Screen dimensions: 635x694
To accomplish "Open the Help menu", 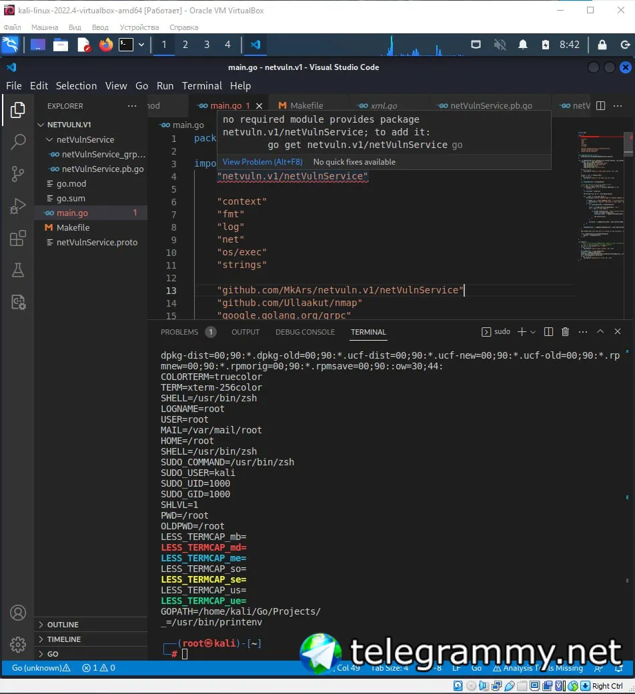I will tap(240, 86).
